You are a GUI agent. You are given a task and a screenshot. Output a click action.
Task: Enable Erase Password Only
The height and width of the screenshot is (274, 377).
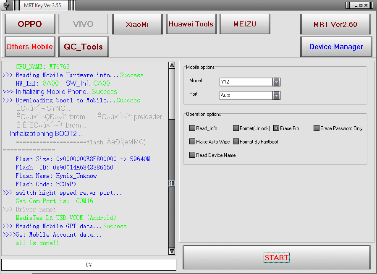[x=317, y=128]
